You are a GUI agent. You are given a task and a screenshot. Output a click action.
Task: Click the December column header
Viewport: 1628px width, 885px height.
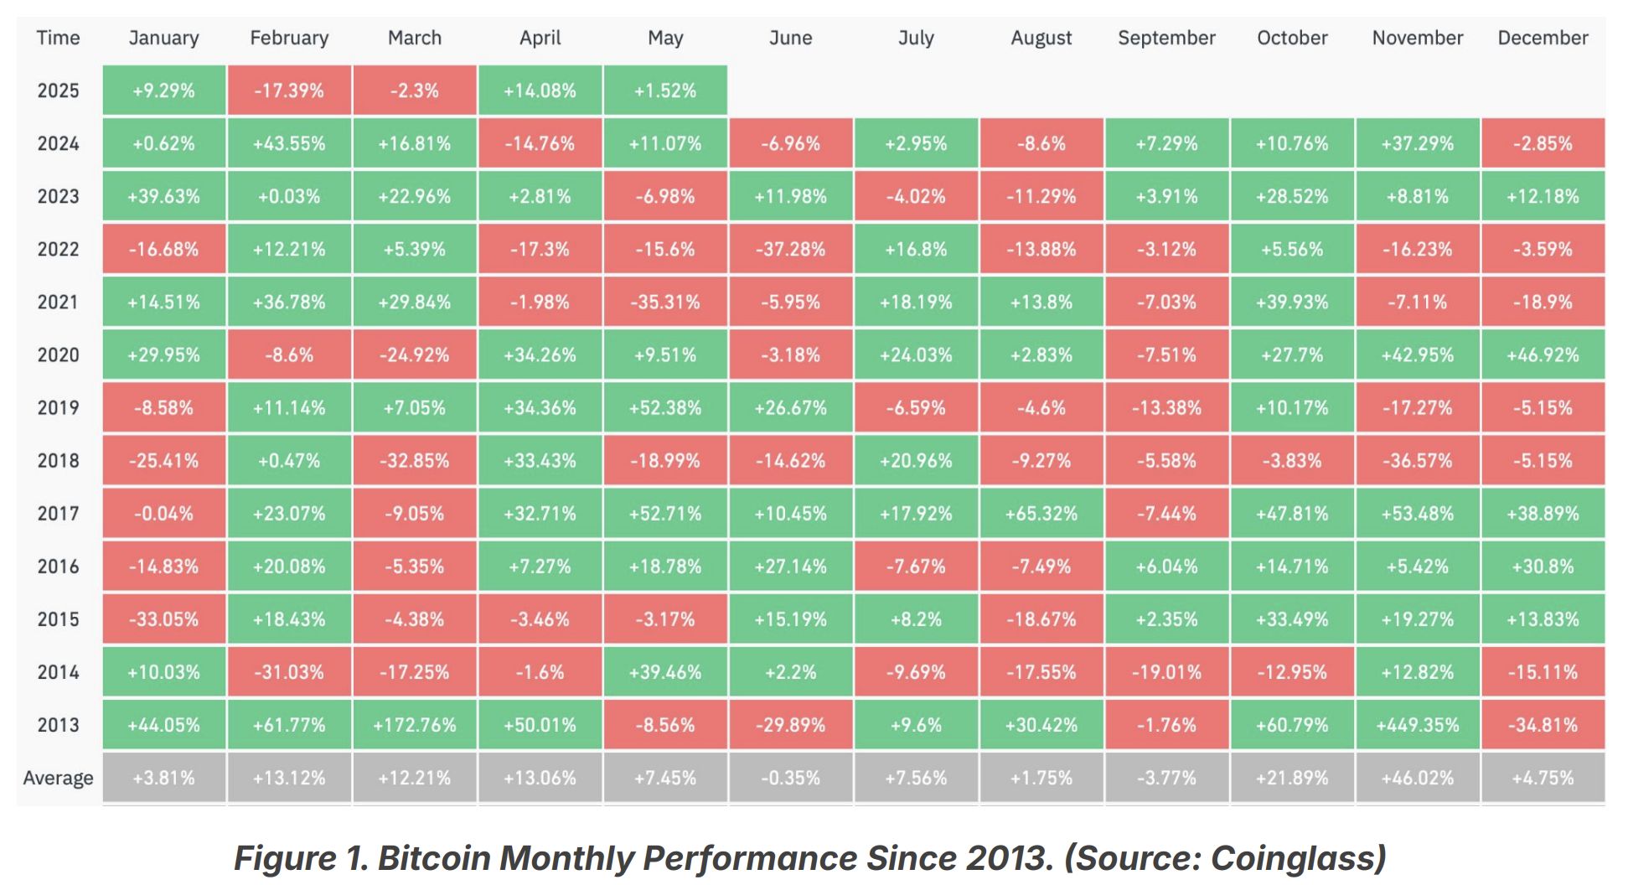(1543, 38)
